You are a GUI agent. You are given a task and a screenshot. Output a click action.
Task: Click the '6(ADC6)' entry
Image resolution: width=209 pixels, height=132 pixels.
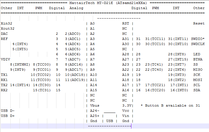(x=73, y=54)
